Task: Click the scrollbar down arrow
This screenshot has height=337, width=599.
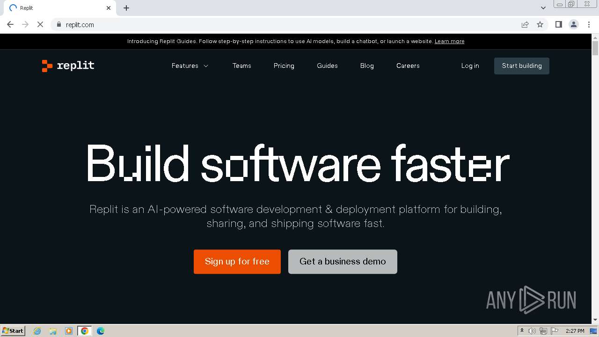Action: (x=595, y=320)
